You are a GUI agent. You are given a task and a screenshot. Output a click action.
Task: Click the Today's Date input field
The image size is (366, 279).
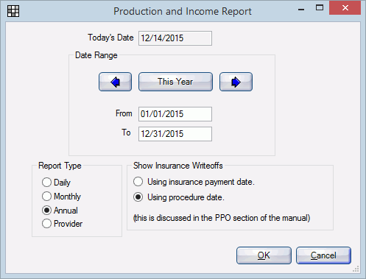175,38
